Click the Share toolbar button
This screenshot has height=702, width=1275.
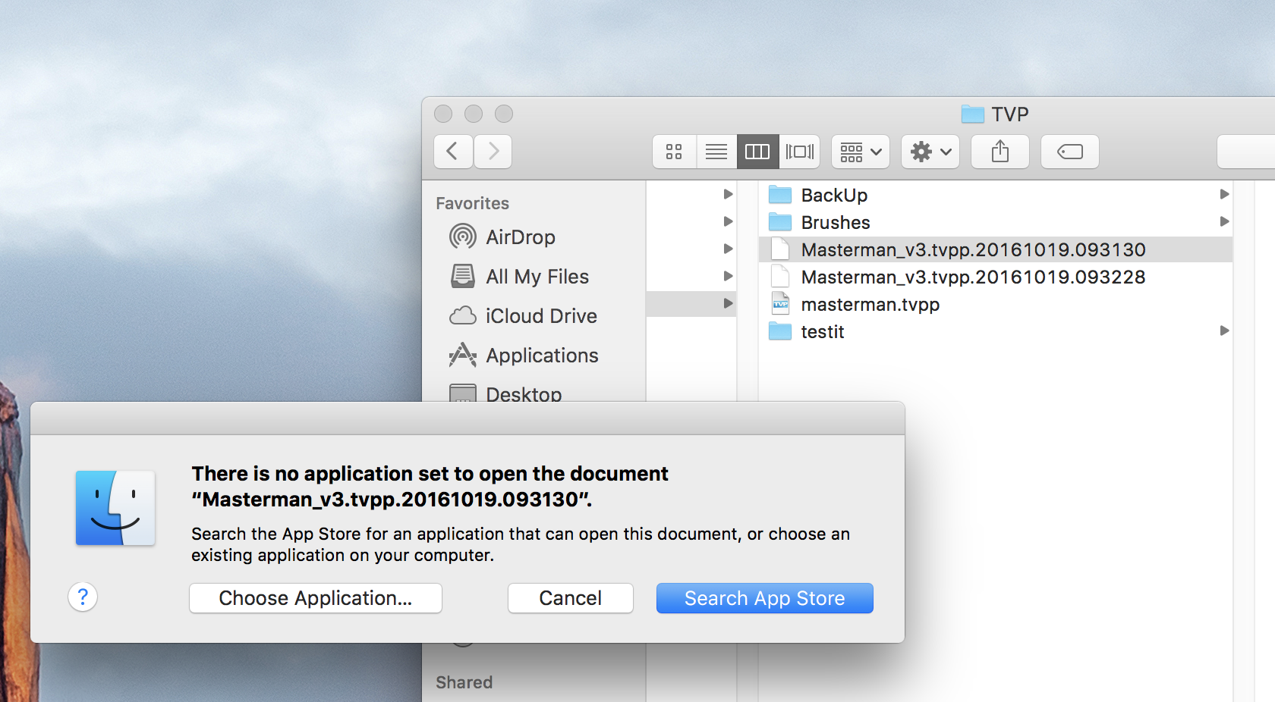tap(1000, 152)
